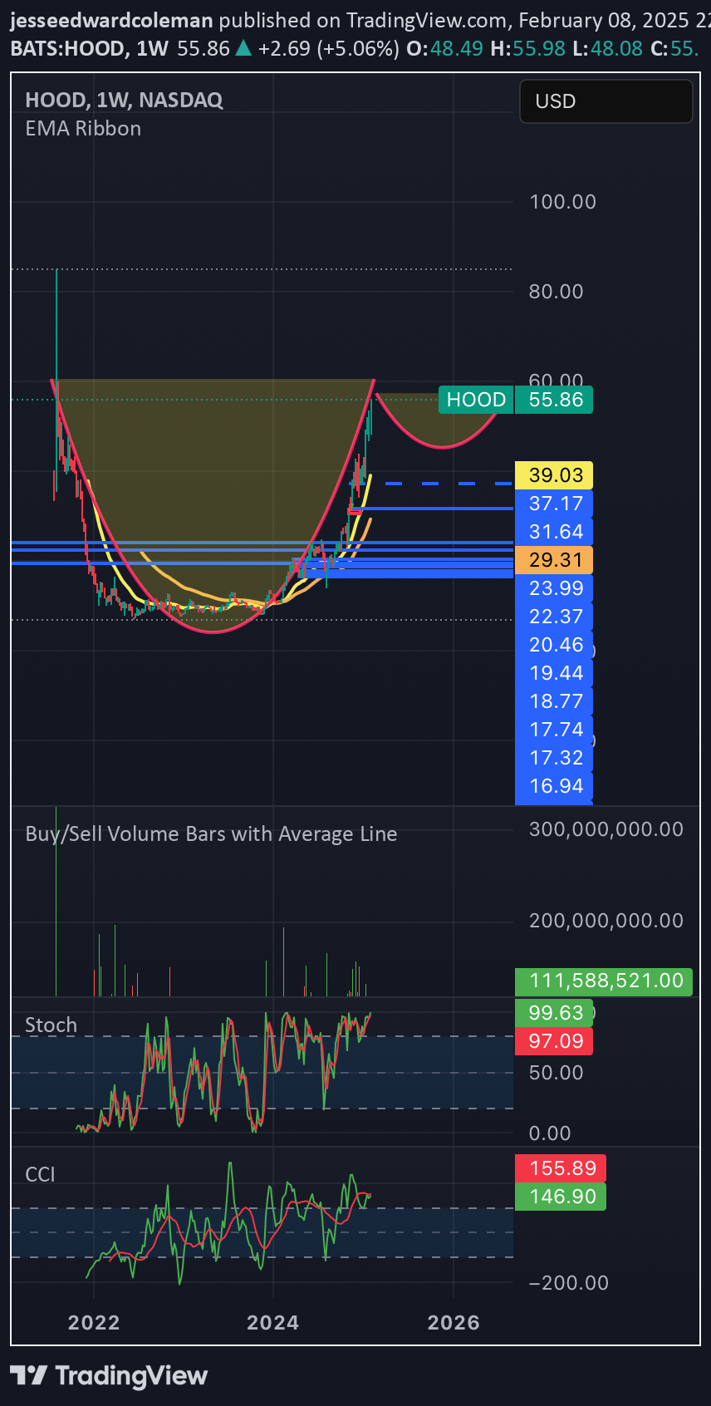This screenshot has width=711, height=1406.
Task: Click the jesseedwardcoleman author name
Action: (111, 20)
